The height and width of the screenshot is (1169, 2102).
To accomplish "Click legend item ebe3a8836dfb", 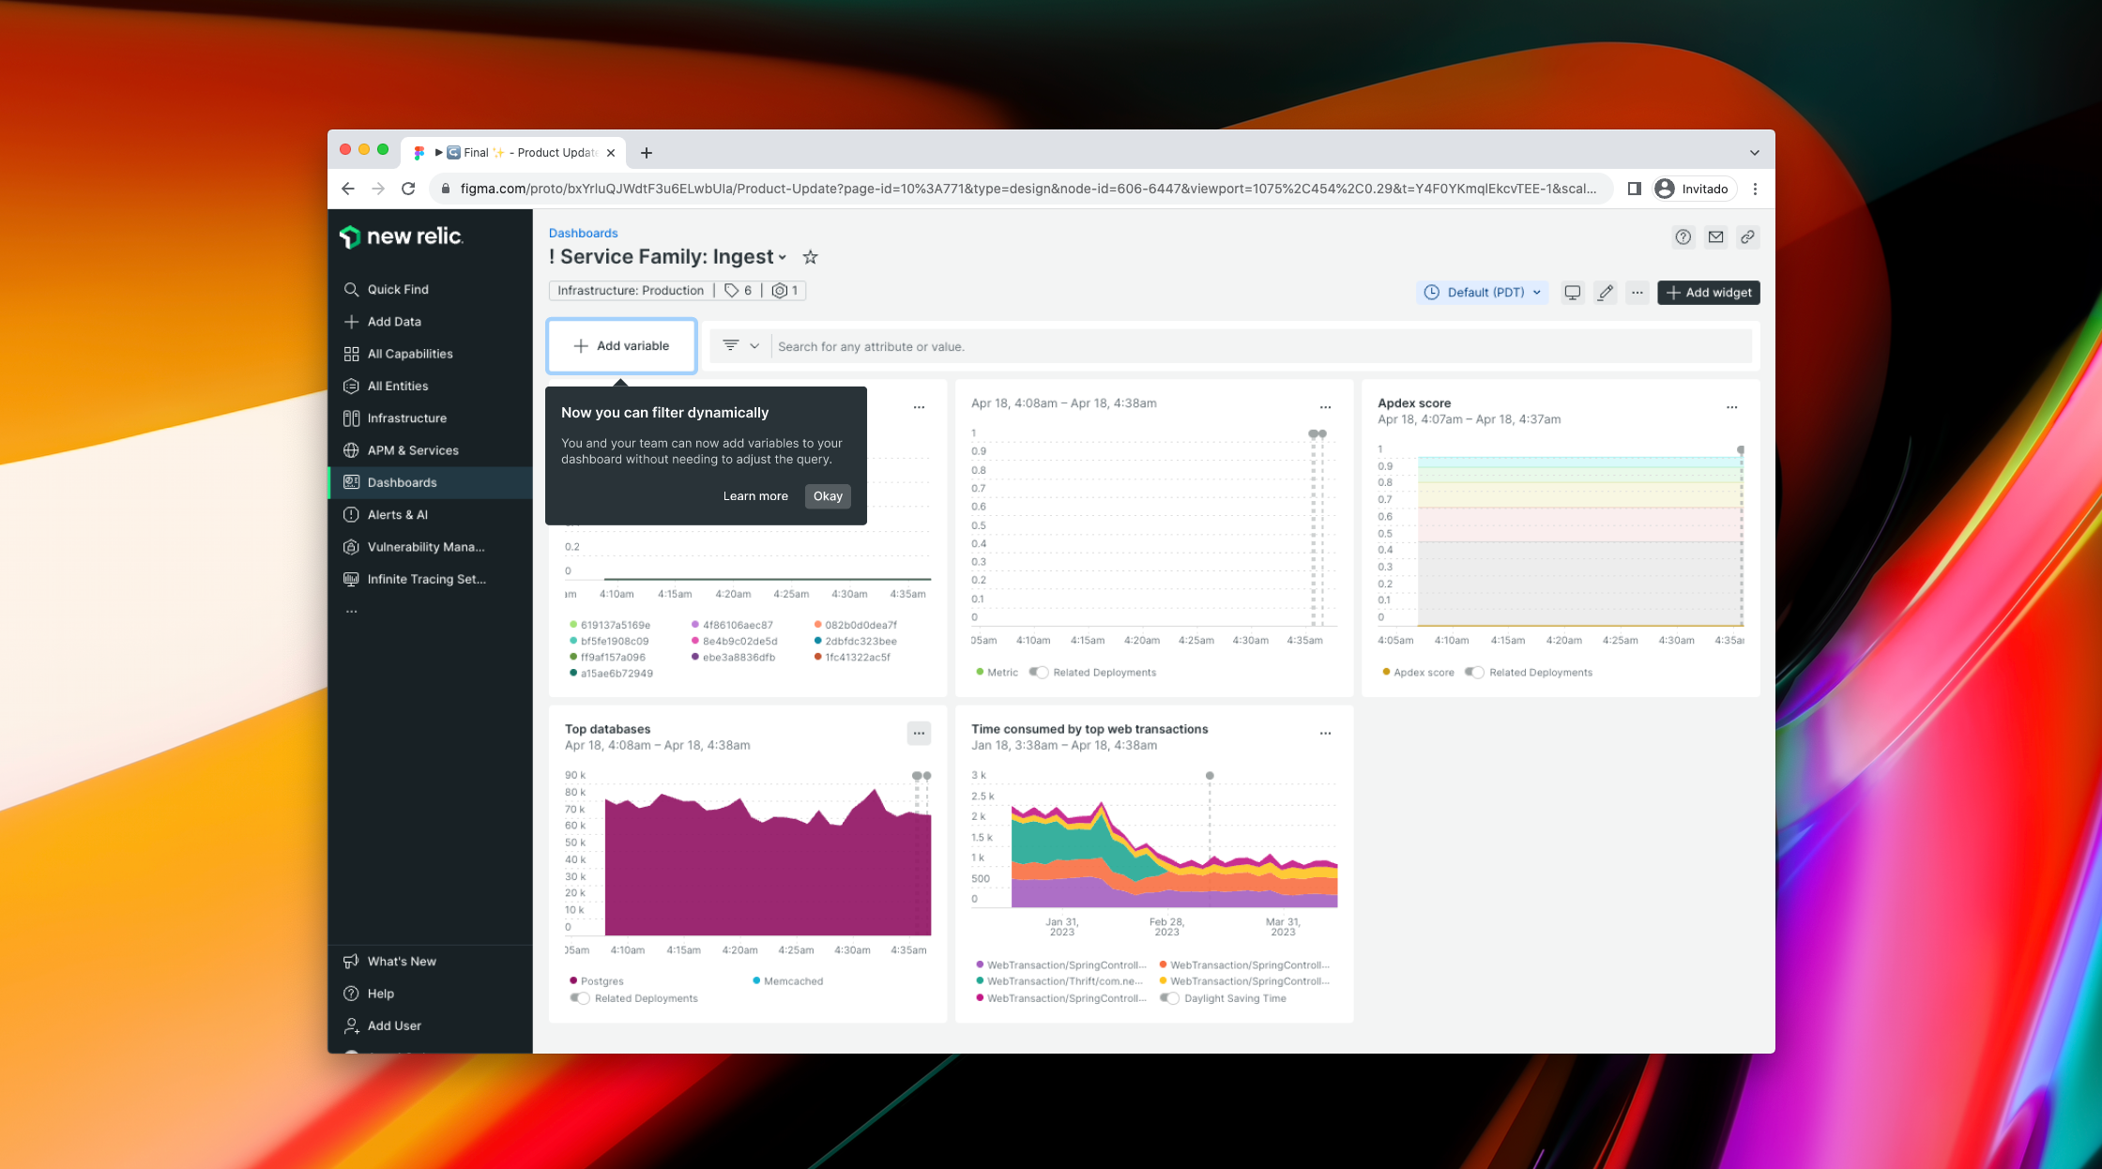I will coord(734,658).
